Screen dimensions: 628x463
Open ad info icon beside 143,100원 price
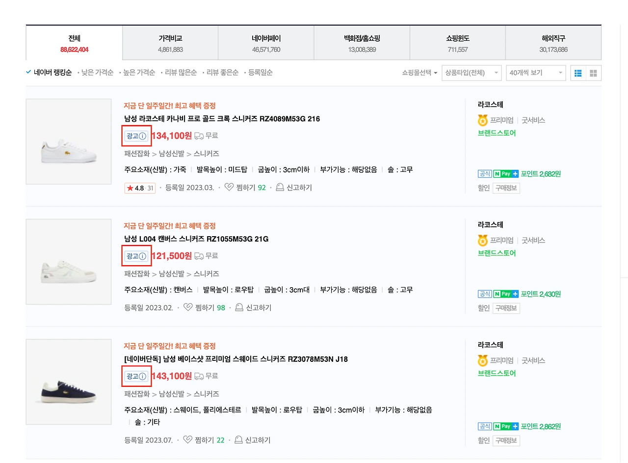point(143,377)
